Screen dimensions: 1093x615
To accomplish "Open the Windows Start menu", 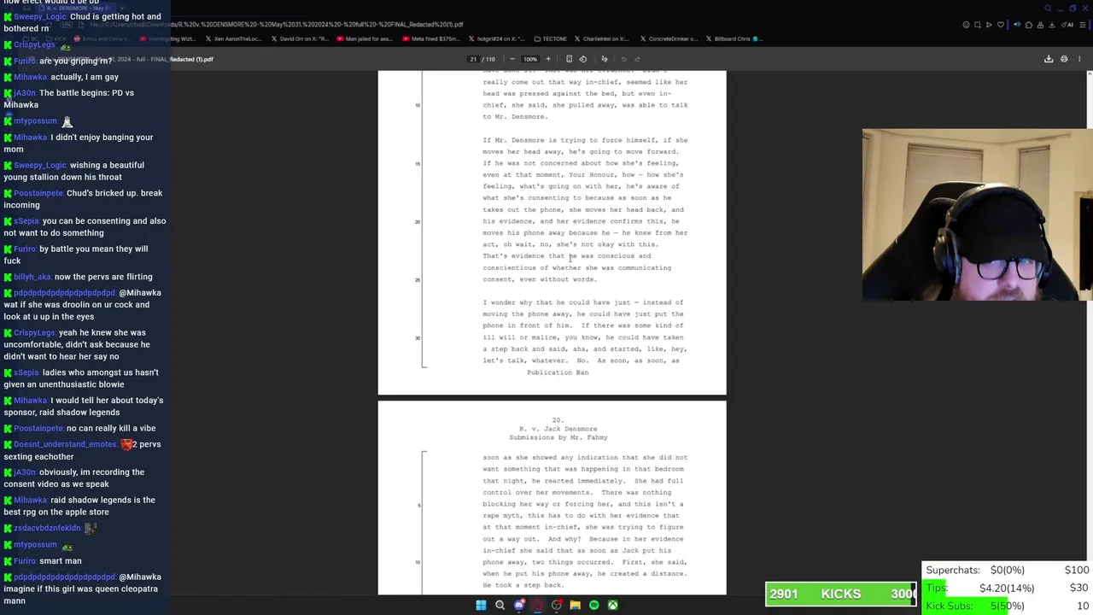I will (481, 606).
